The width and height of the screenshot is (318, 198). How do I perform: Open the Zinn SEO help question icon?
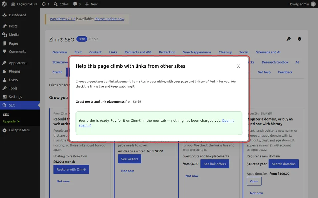299,39
